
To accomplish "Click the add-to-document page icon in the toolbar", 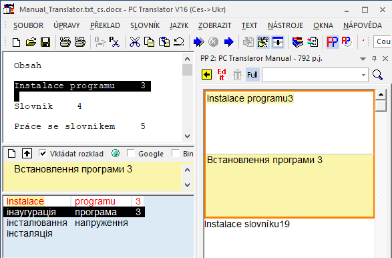I will 313,42.
